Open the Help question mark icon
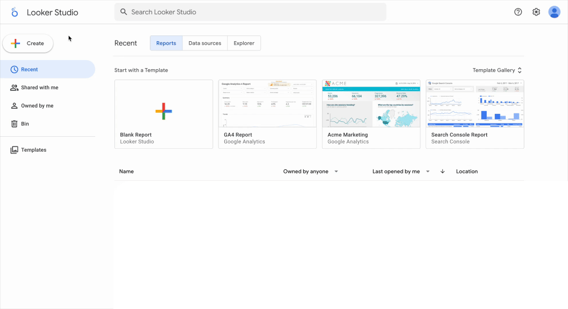This screenshot has width=568, height=309. (x=518, y=12)
